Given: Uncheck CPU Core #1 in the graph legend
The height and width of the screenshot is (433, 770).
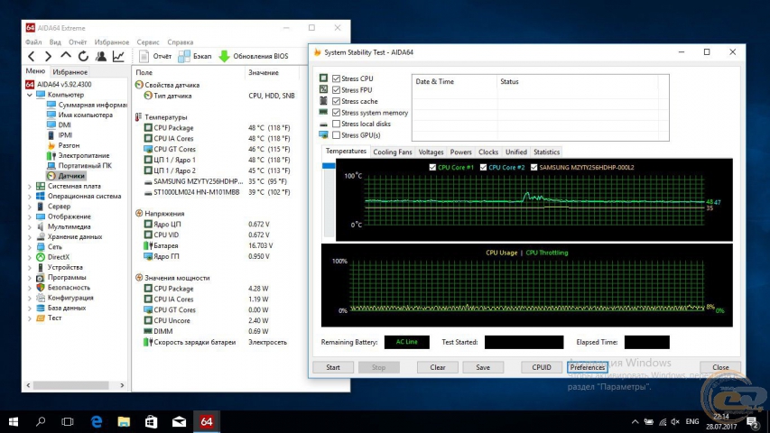Looking at the screenshot, I should [432, 168].
